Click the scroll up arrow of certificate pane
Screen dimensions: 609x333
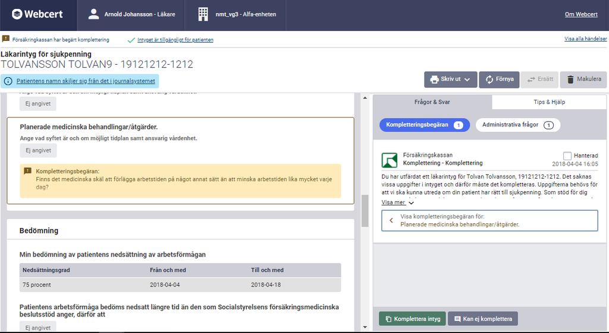365,98
